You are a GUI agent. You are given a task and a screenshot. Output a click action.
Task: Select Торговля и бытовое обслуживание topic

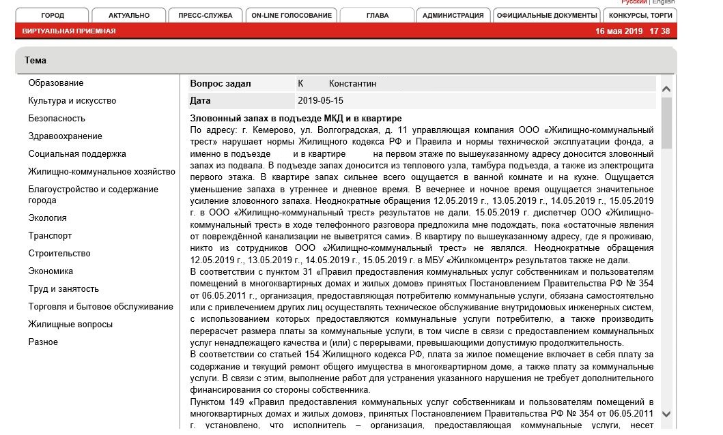[x=100, y=307]
